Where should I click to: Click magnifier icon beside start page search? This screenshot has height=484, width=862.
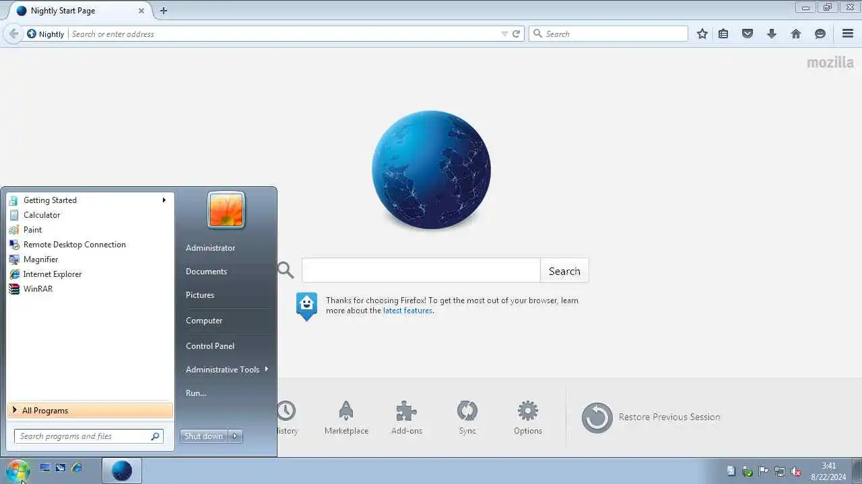click(x=286, y=270)
